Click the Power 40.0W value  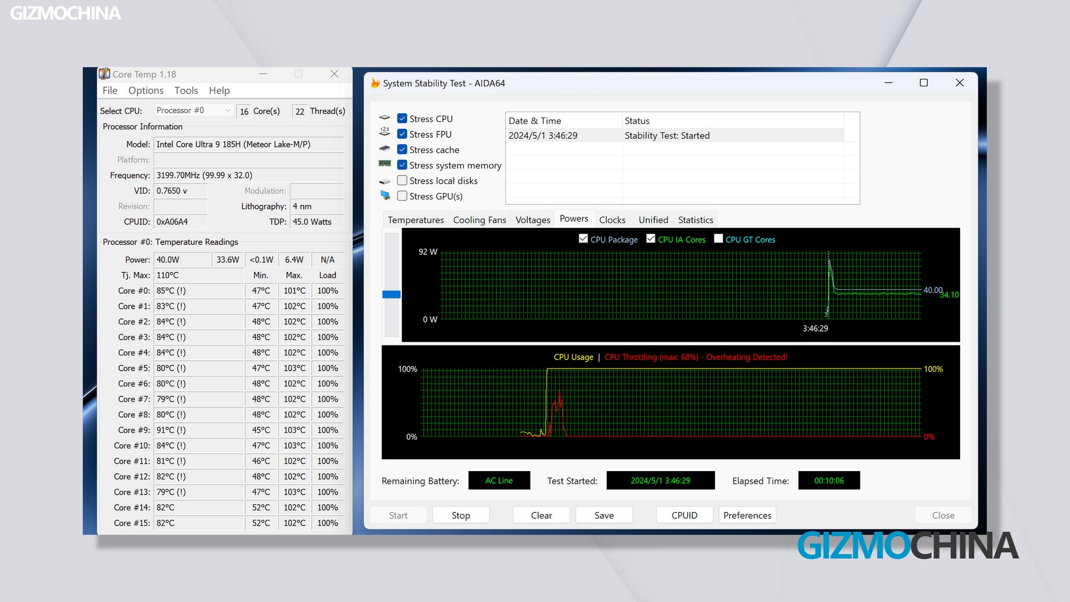click(x=182, y=260)
